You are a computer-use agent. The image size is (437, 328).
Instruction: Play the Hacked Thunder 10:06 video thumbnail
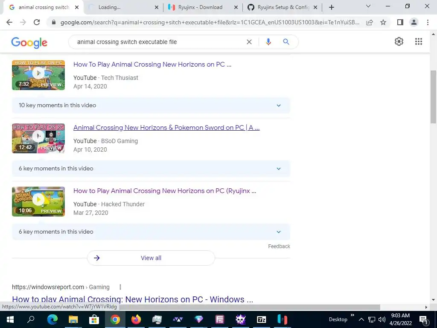tap(38, 202)
